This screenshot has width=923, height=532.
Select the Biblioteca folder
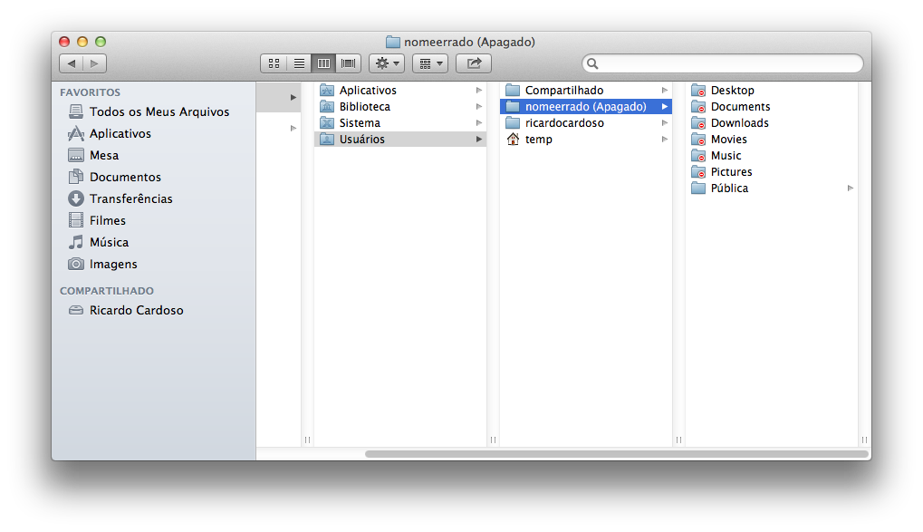(364, 107)
